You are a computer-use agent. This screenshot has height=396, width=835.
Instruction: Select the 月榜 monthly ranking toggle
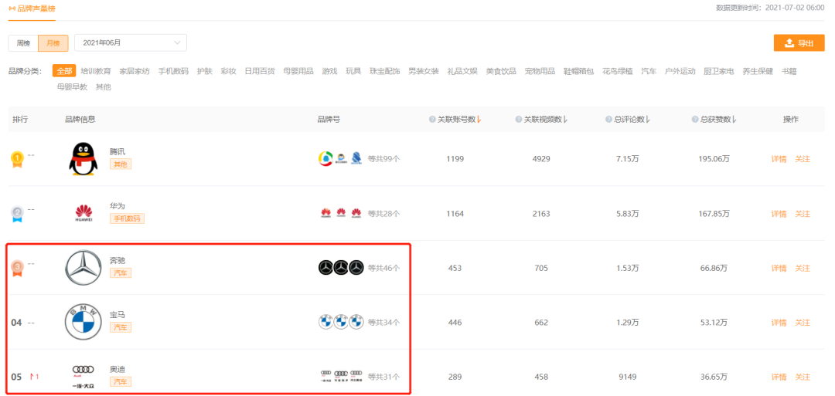click(x=53, y=43)
